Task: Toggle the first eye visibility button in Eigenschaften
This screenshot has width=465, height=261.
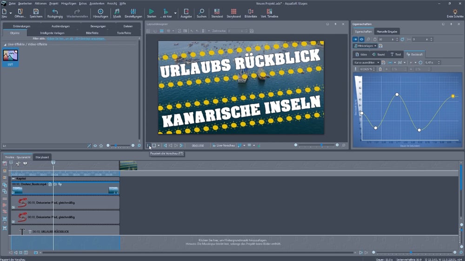Action: tap(356, 40)
